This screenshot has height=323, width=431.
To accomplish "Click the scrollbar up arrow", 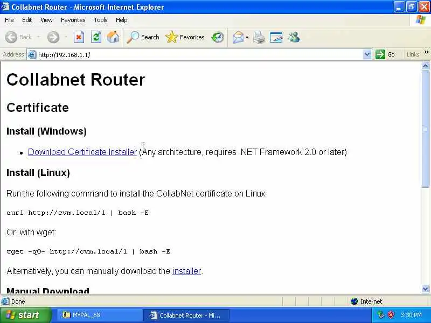I will [x=425, y=66].
